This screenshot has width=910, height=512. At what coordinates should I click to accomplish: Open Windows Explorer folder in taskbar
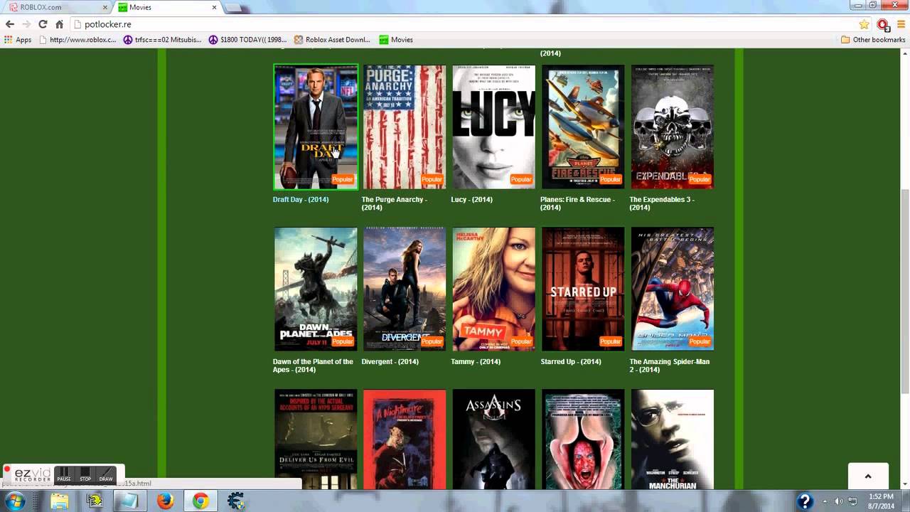(60, 501)
